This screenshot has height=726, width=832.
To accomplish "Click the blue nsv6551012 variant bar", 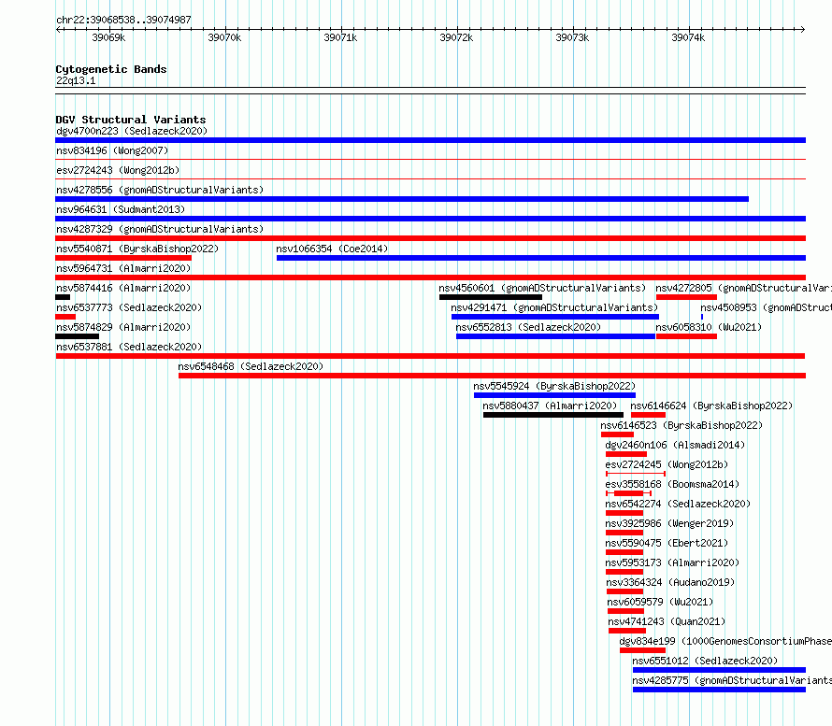I will click(719, 670).
